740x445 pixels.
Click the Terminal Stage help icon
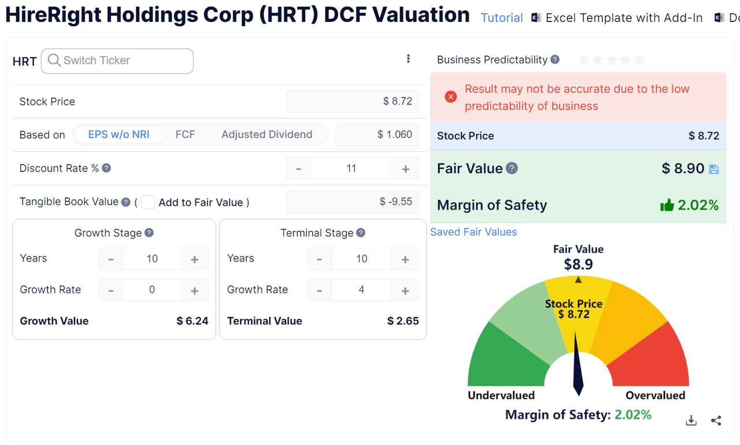361,233
